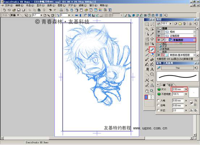Click trash icon in layers panel
200x145 pixels.
click(x=184, y=24)
